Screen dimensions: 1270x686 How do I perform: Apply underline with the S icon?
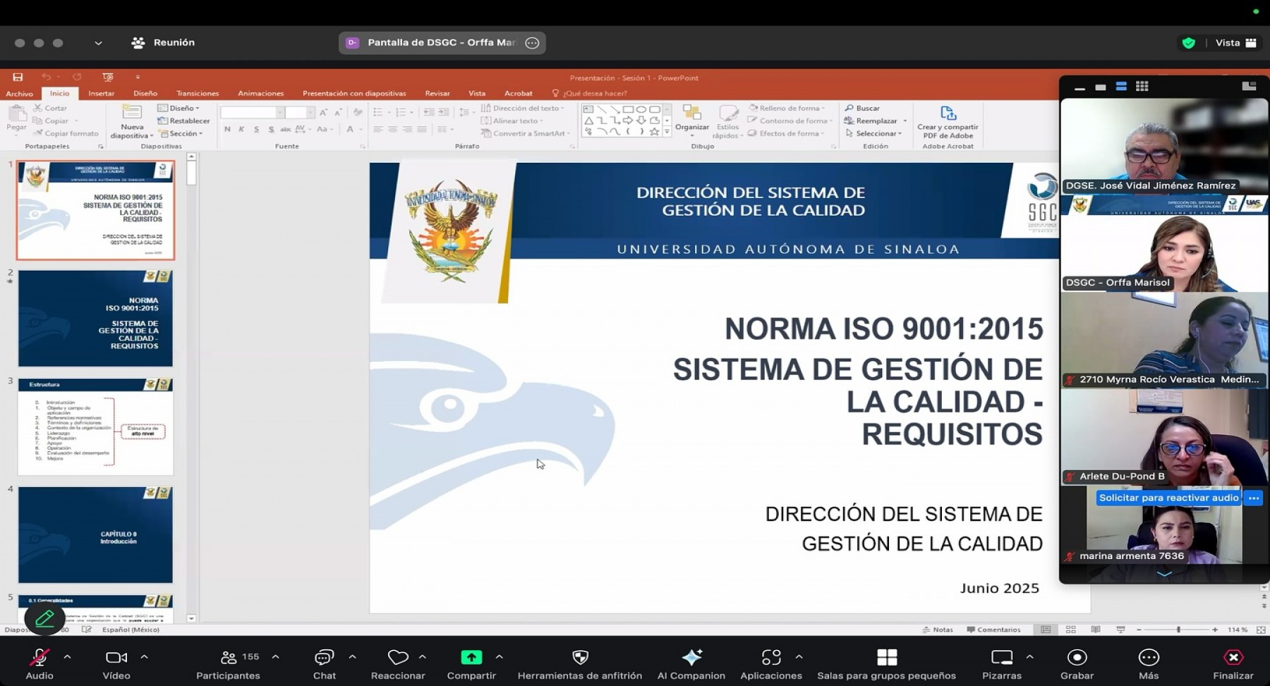point(256,130)
